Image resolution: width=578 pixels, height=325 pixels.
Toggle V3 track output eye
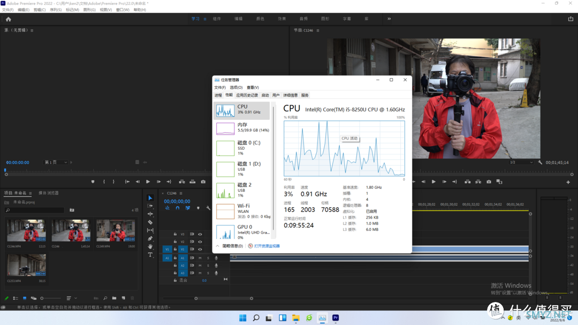[x=200, y=234]
